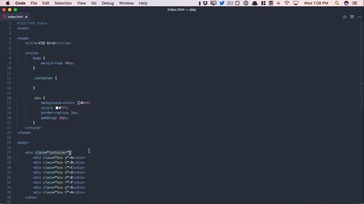Open the AirPlay display menu
This screenshot has width=364, height=204.
pos(296,3)
